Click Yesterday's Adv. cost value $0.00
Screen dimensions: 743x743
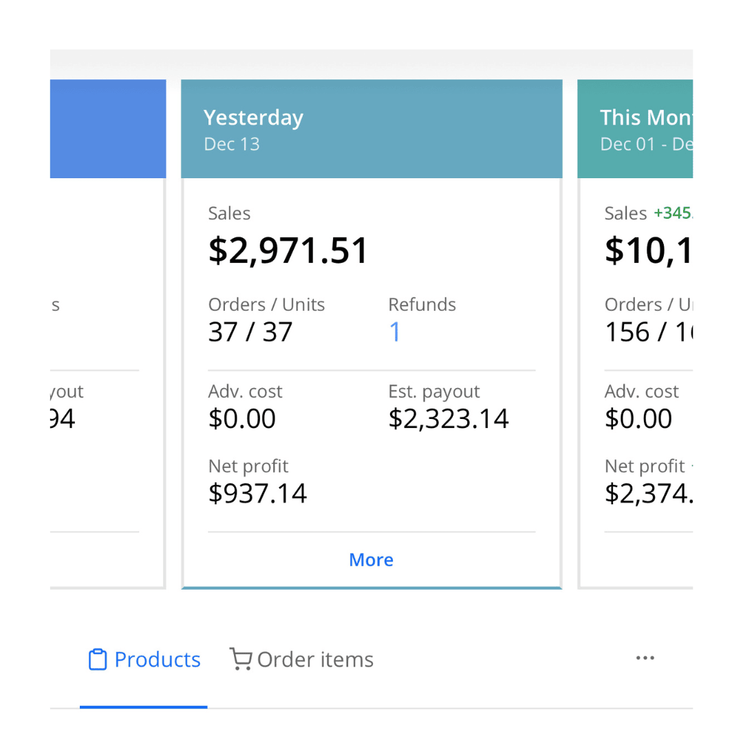[242, 419]
